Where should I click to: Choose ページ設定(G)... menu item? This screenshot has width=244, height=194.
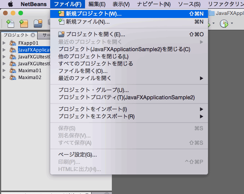[x=129, y=155]
